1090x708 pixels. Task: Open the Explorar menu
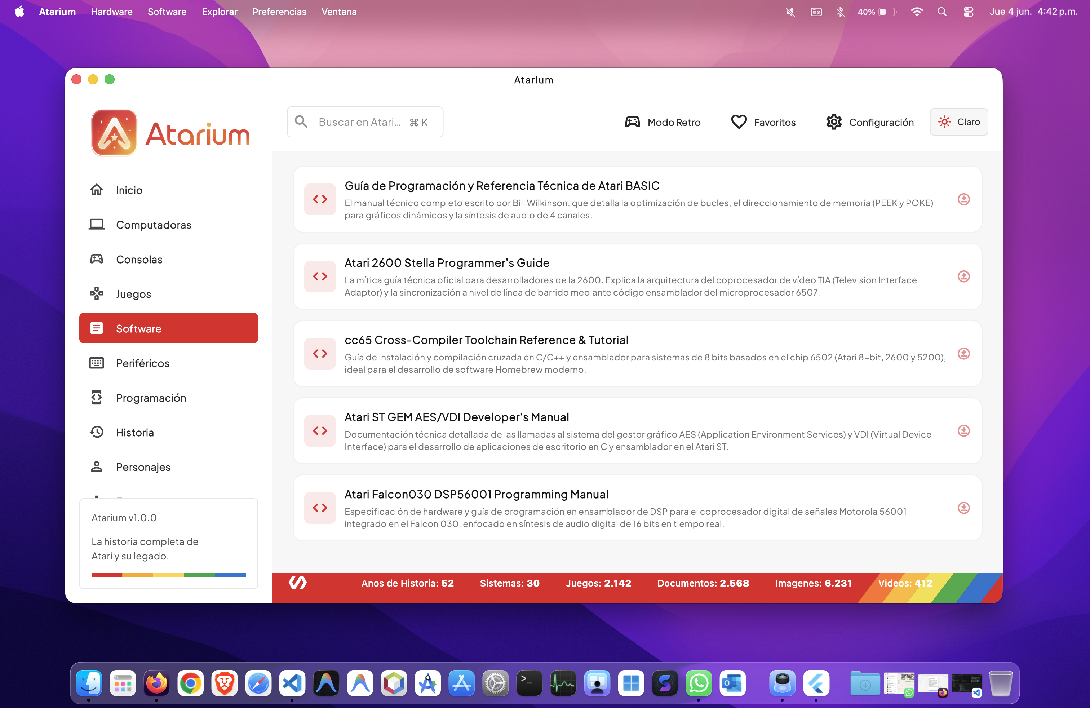[x=220, y=12]
